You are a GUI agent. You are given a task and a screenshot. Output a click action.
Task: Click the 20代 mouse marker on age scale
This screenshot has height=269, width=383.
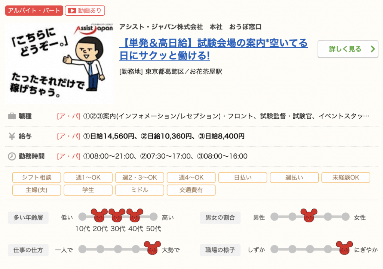99,215
